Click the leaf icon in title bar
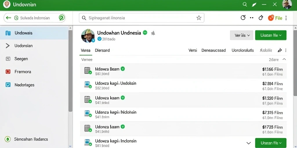297x148 pixels. [254, 5]
